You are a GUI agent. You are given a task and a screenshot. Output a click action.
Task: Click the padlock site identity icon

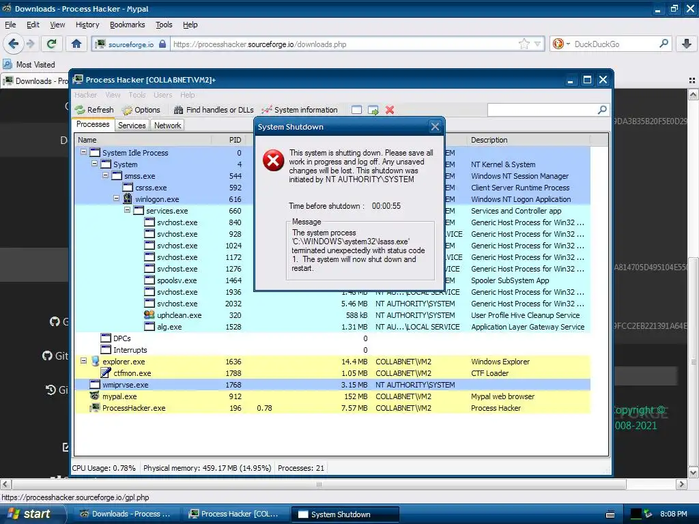(x=162, y=44)
